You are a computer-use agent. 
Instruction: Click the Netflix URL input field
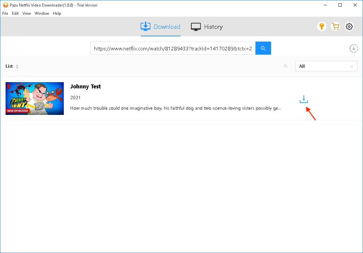pos(173,48)
